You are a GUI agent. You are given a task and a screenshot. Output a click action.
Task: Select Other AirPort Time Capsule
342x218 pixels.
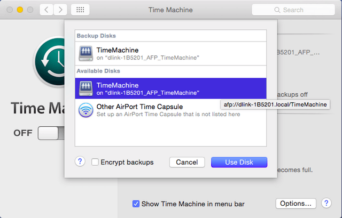point(170,110)
